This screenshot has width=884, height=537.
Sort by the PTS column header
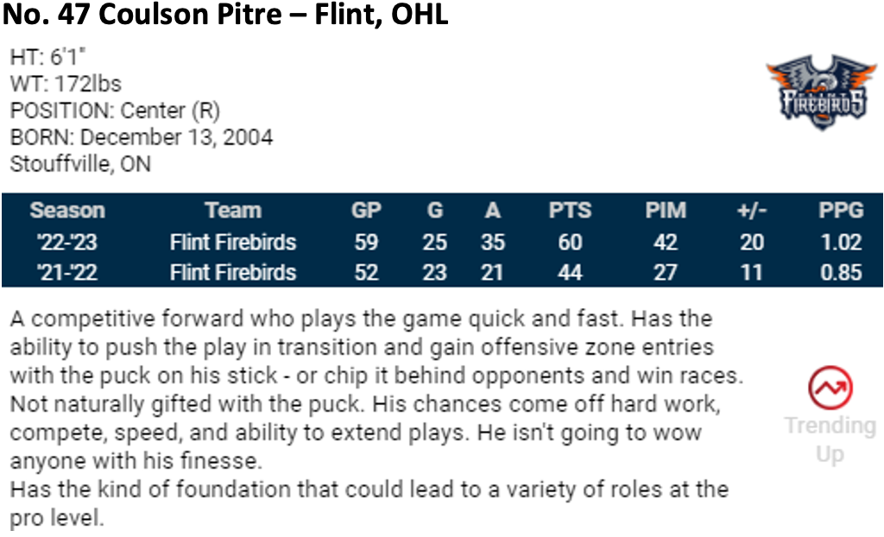(570, 211)
